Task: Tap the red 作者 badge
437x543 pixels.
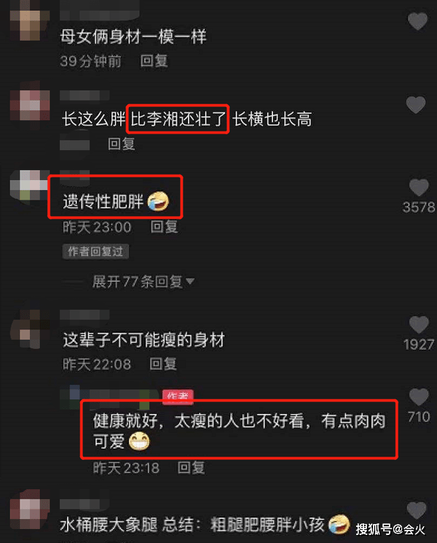Action: (178, 396)
